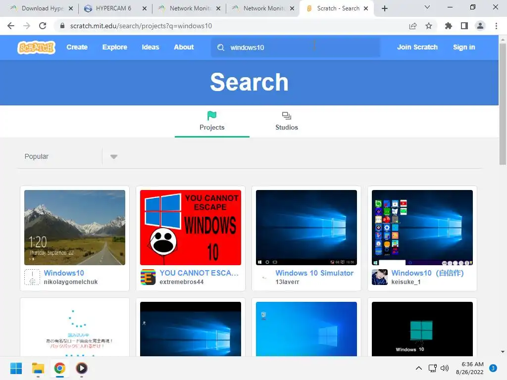Open Windows 10 Simulator title link
Viewport: 507px width, 380px height.
[314, 273]
